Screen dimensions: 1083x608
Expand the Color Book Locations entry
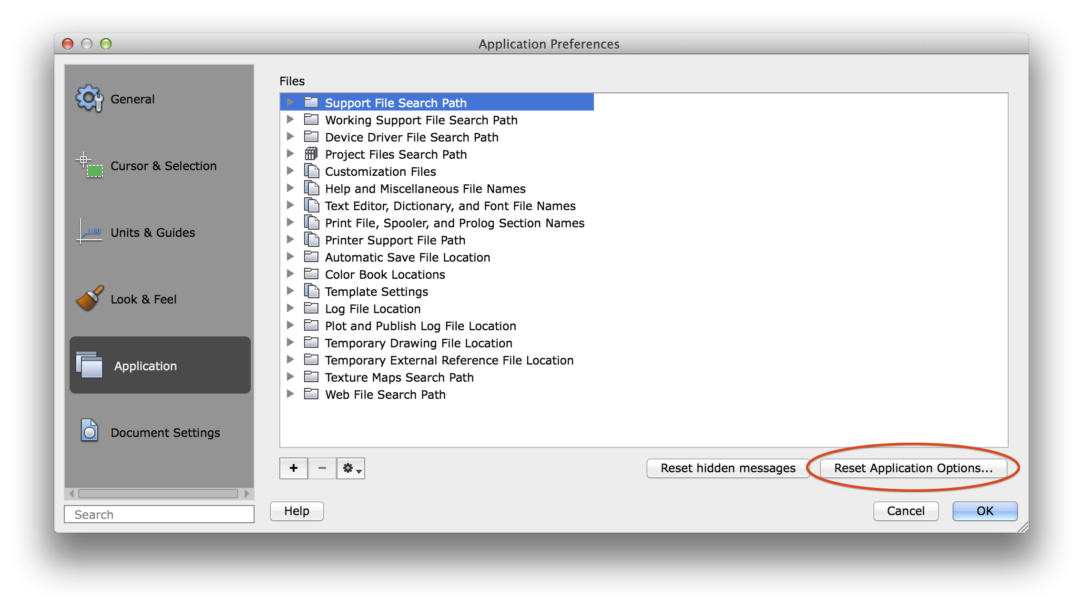(x=293, y=274)
